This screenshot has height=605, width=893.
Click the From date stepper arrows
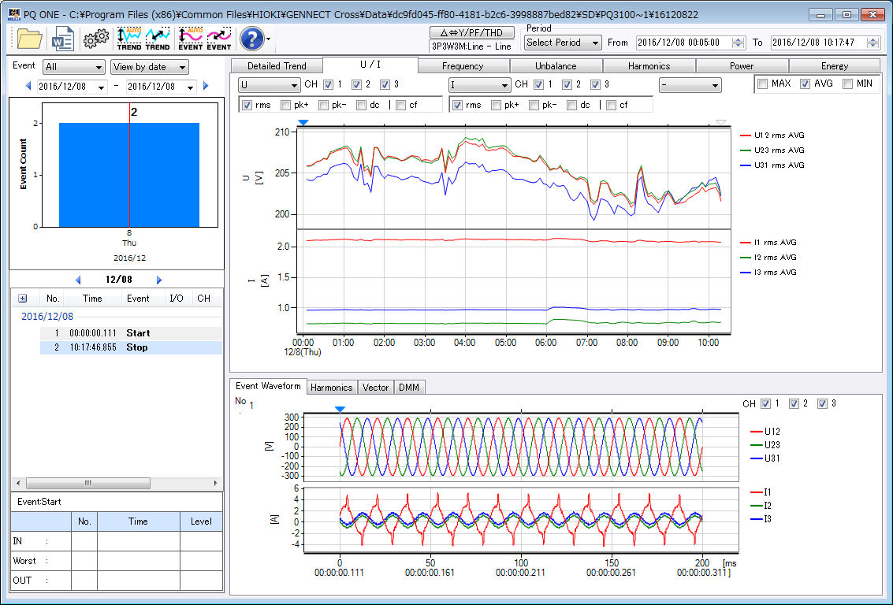[x=738, y=43]
